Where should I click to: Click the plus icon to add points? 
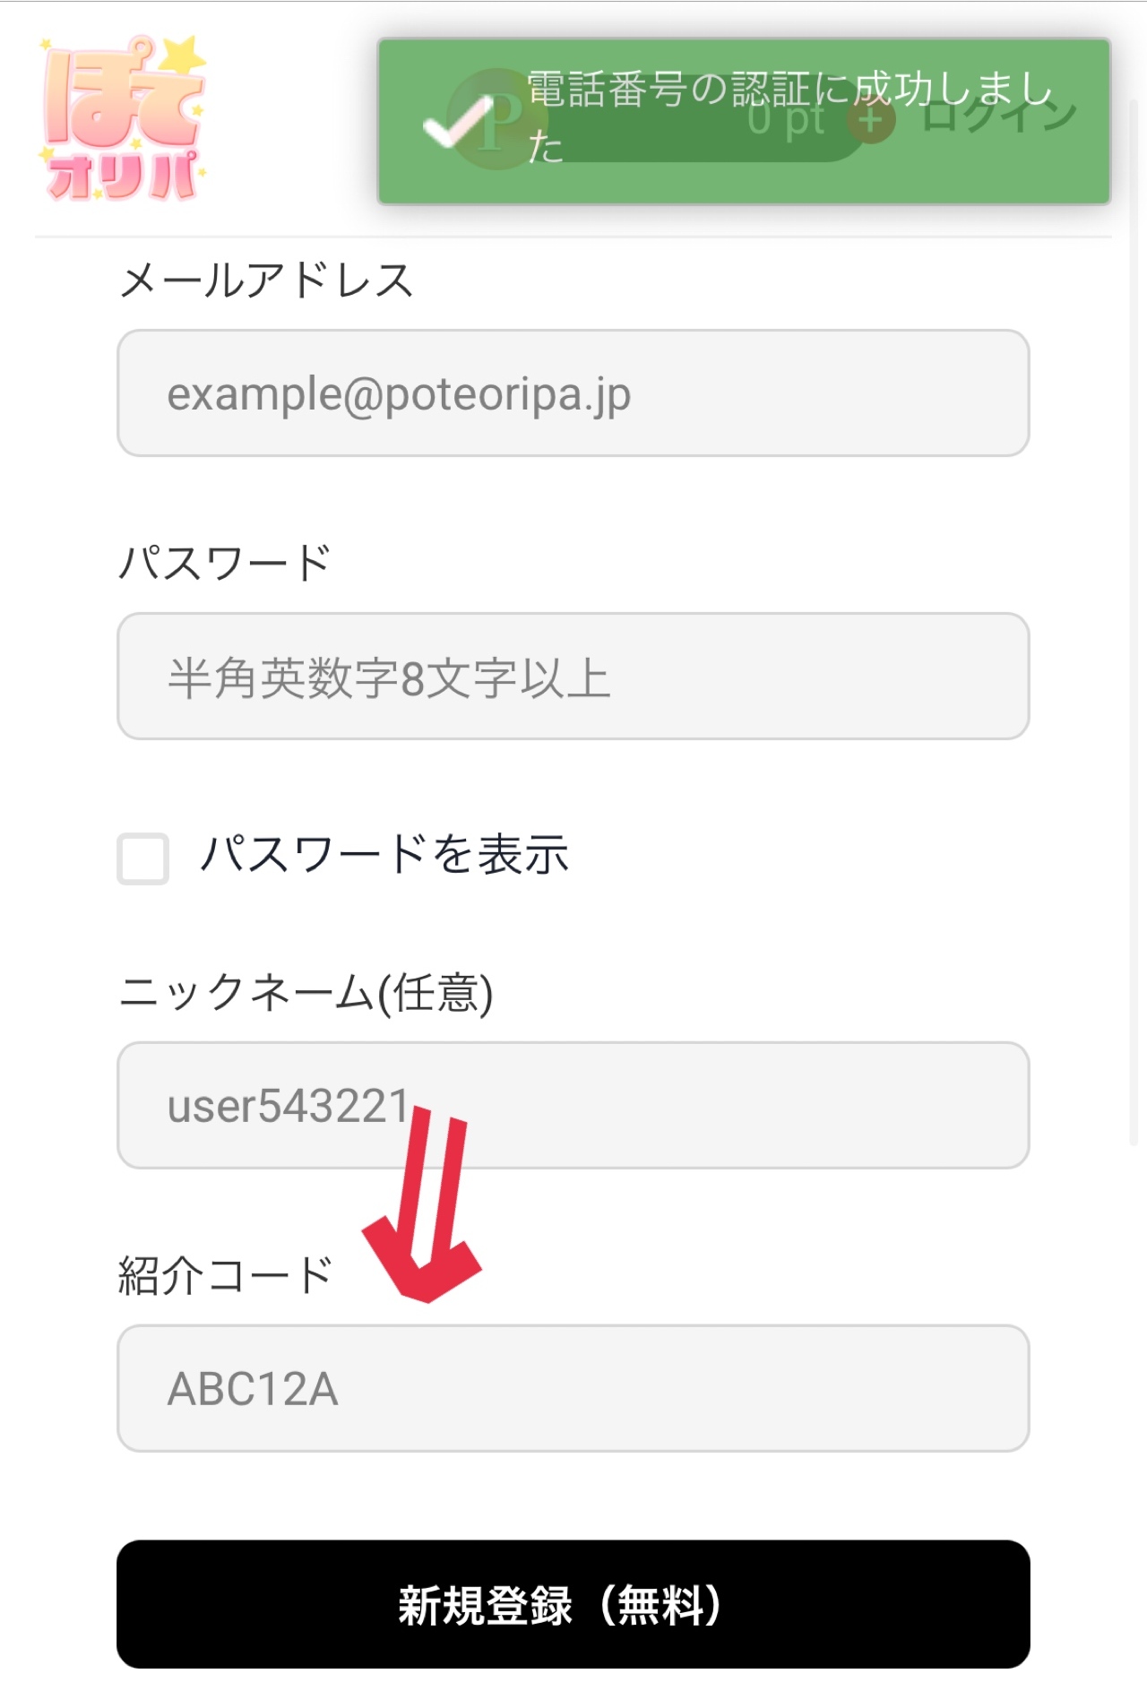(871, 120)
